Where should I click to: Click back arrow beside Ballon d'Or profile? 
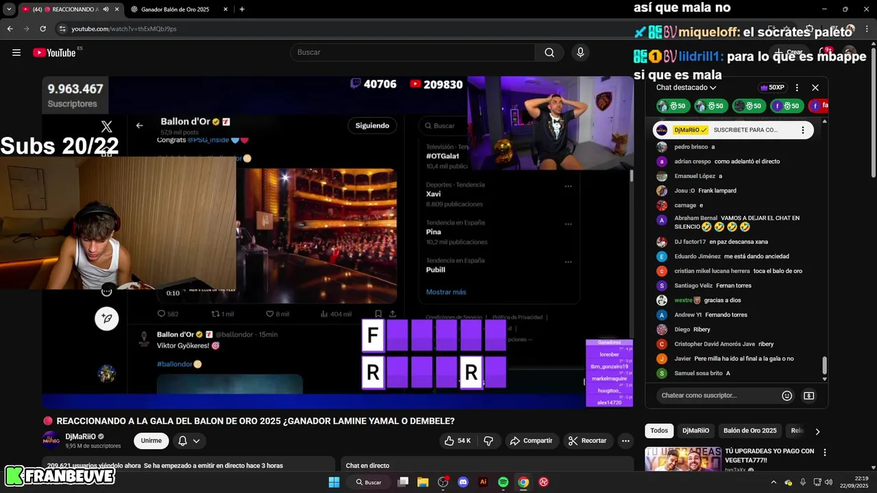[x=140, y=125]
